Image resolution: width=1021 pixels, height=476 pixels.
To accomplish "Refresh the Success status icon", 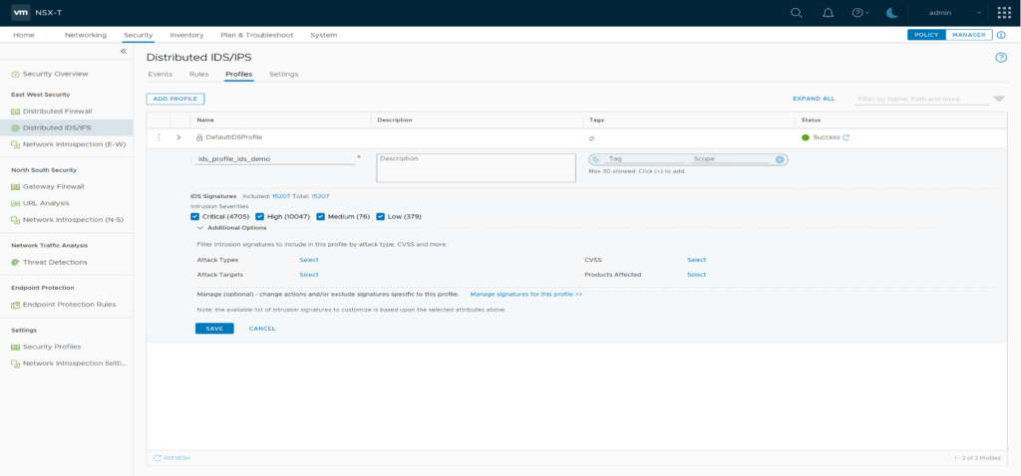I will coord(847,137).
